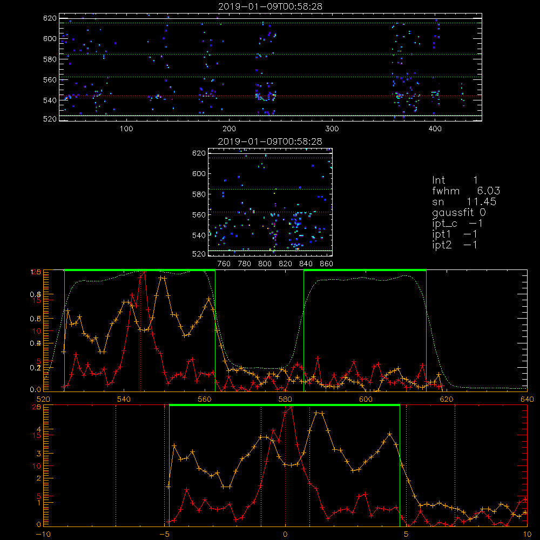Image resolution: width=540 pixels, height=540 pixels.
Task: Click x-axis label 840 under the middle plot
Action: pos(306,264)
